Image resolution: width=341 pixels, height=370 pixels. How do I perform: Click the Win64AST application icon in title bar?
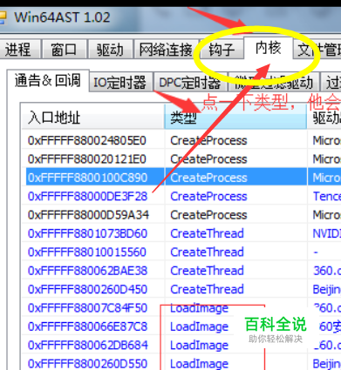pos(3,17)
